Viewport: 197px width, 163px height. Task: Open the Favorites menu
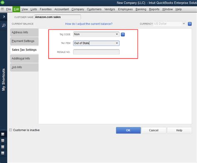coord(46,9)
